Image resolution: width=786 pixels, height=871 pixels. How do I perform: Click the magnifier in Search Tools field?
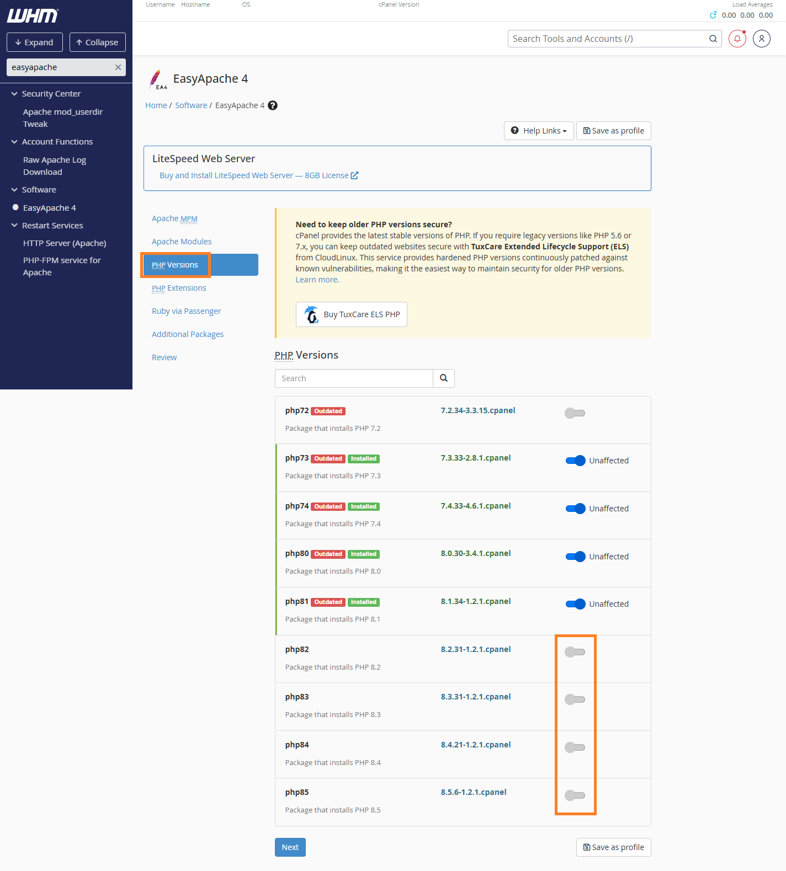(x=713, y=39)
